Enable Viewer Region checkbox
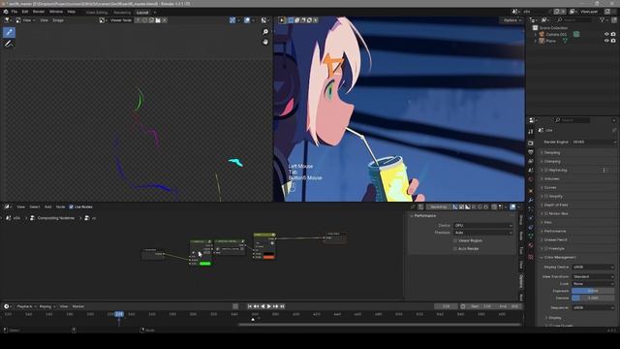620x349 pixels. pyautogui.click(x=455, y=240)
